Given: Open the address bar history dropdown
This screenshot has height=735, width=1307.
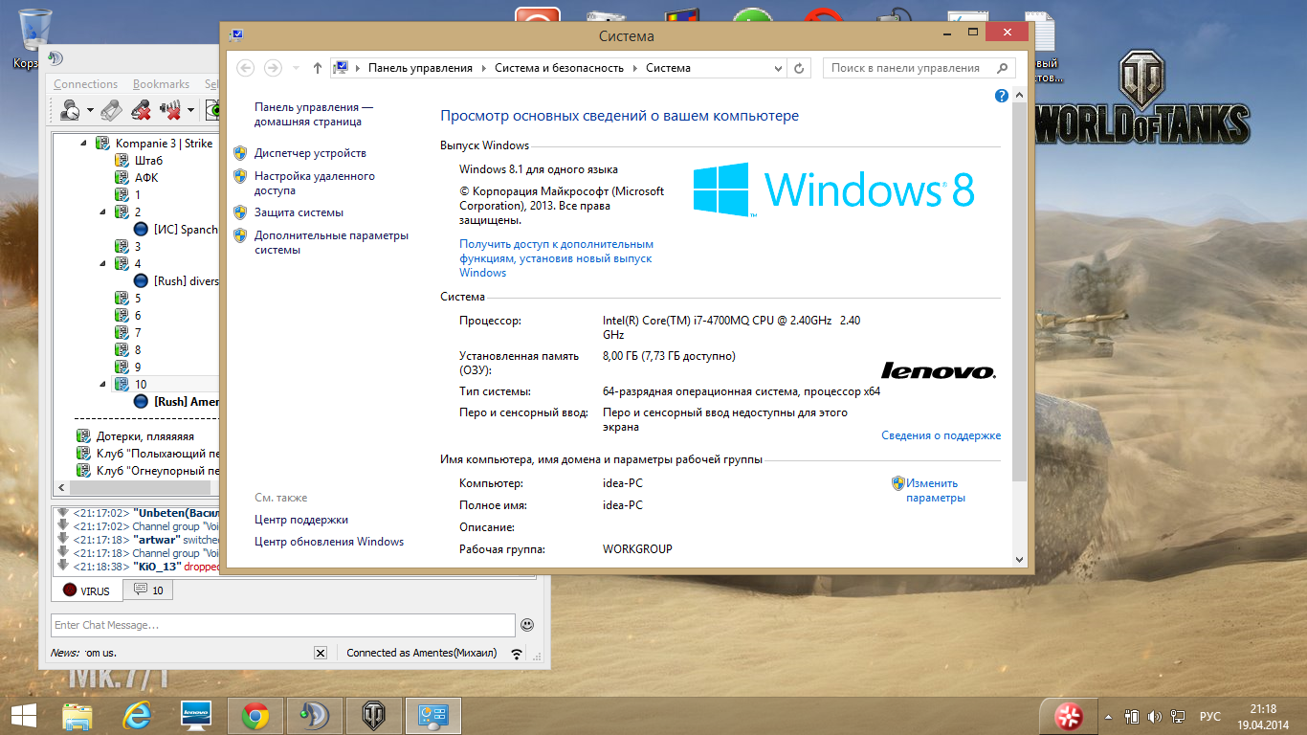Looking at the screenshot, I should coord(778,68).
